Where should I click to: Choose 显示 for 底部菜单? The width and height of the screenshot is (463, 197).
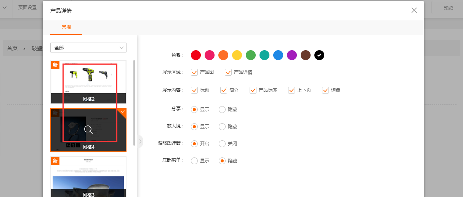point(194,161)
